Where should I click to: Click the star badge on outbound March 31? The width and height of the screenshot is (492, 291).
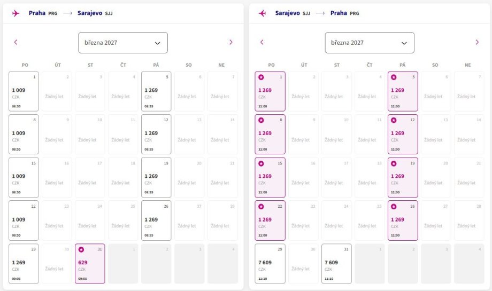81,250
